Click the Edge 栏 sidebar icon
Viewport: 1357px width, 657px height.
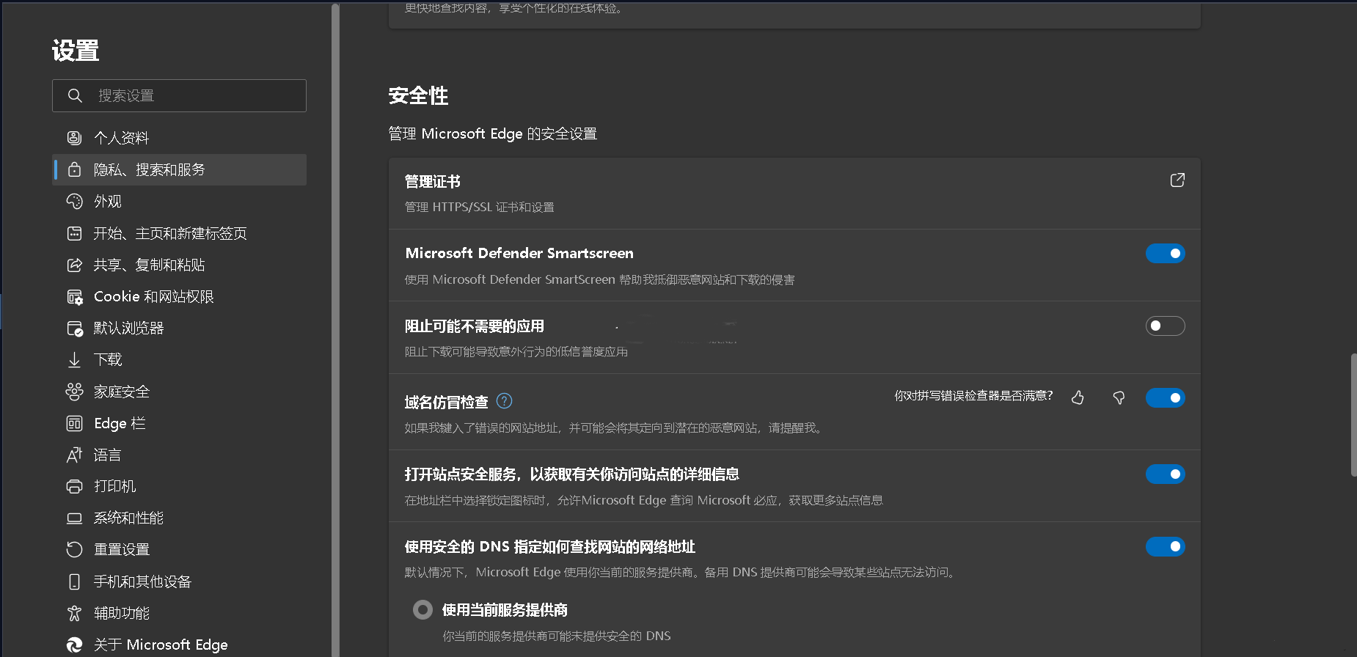pos(74,423)
